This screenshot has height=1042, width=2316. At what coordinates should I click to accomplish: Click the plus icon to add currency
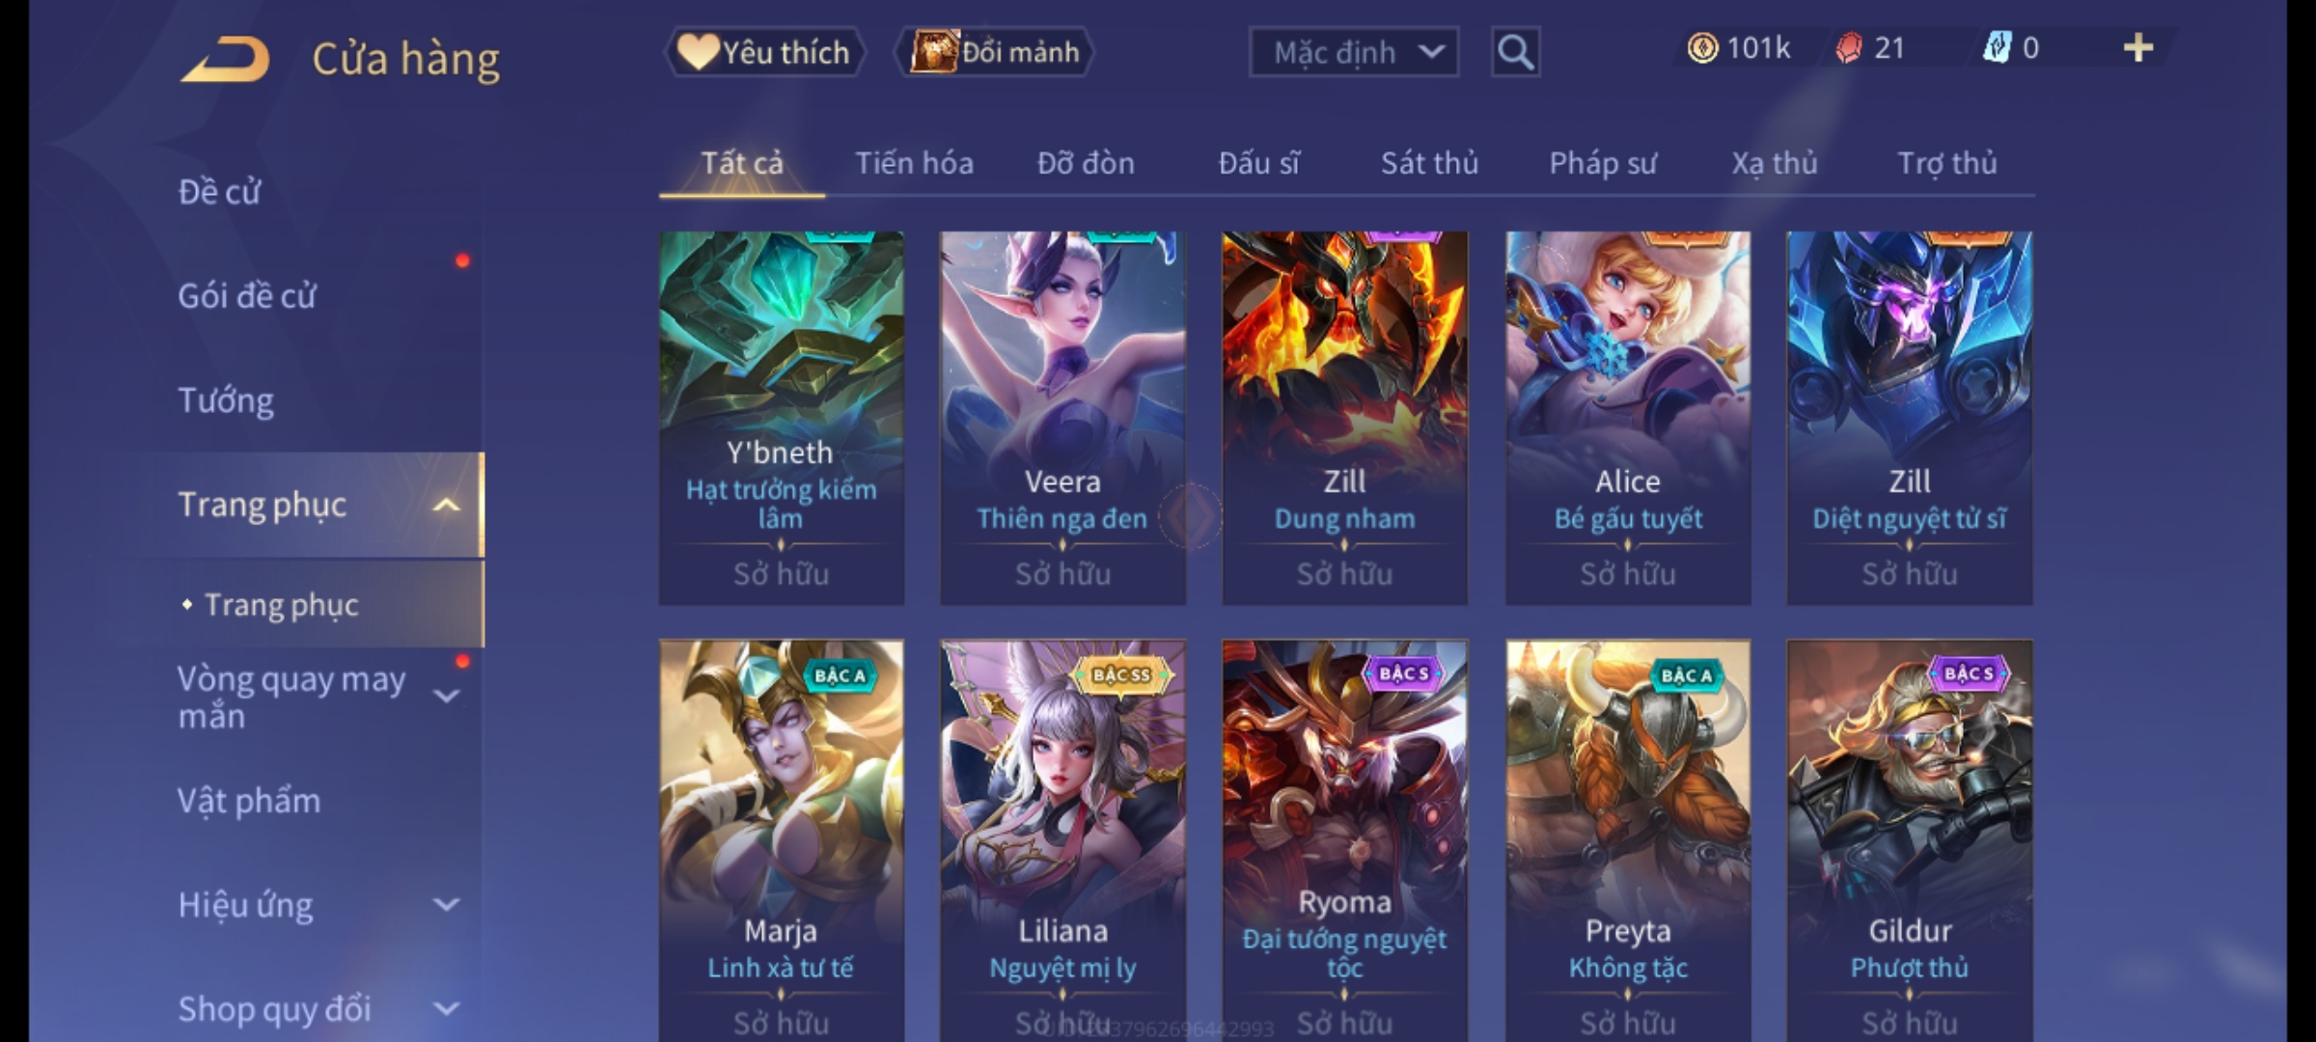(2138, 48)
